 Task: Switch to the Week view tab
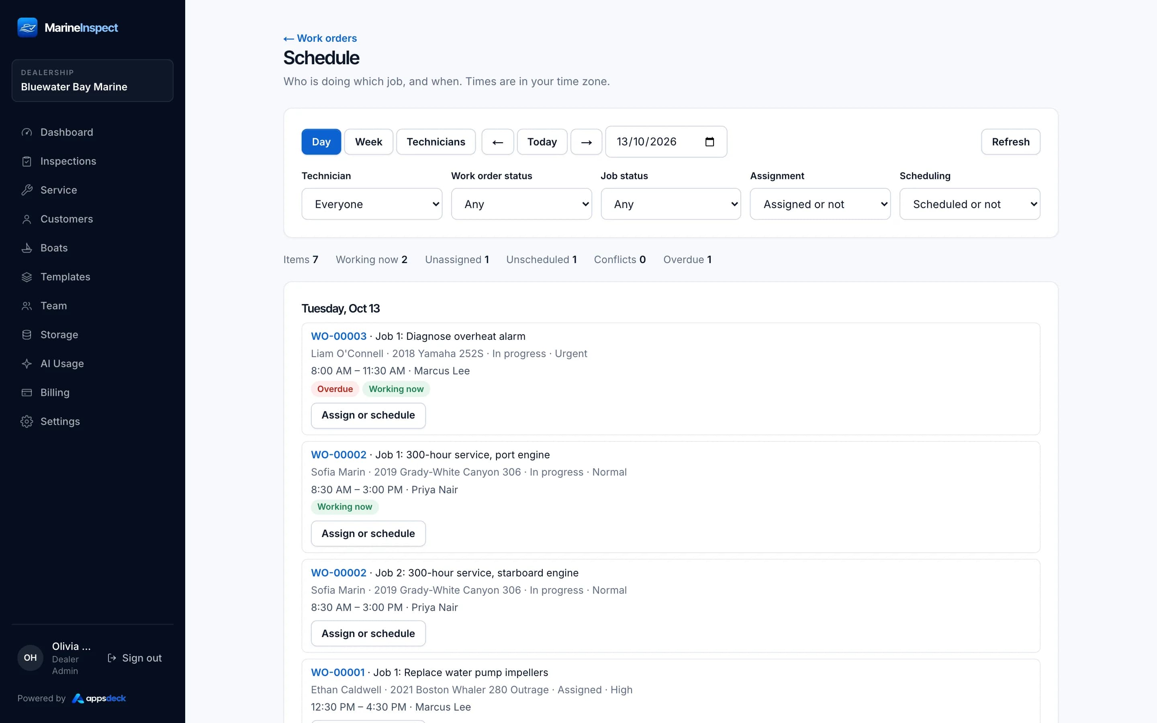369,141
